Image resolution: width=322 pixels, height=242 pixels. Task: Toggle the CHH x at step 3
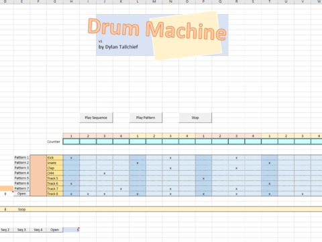pyautogui.click(x=105, y=173)
